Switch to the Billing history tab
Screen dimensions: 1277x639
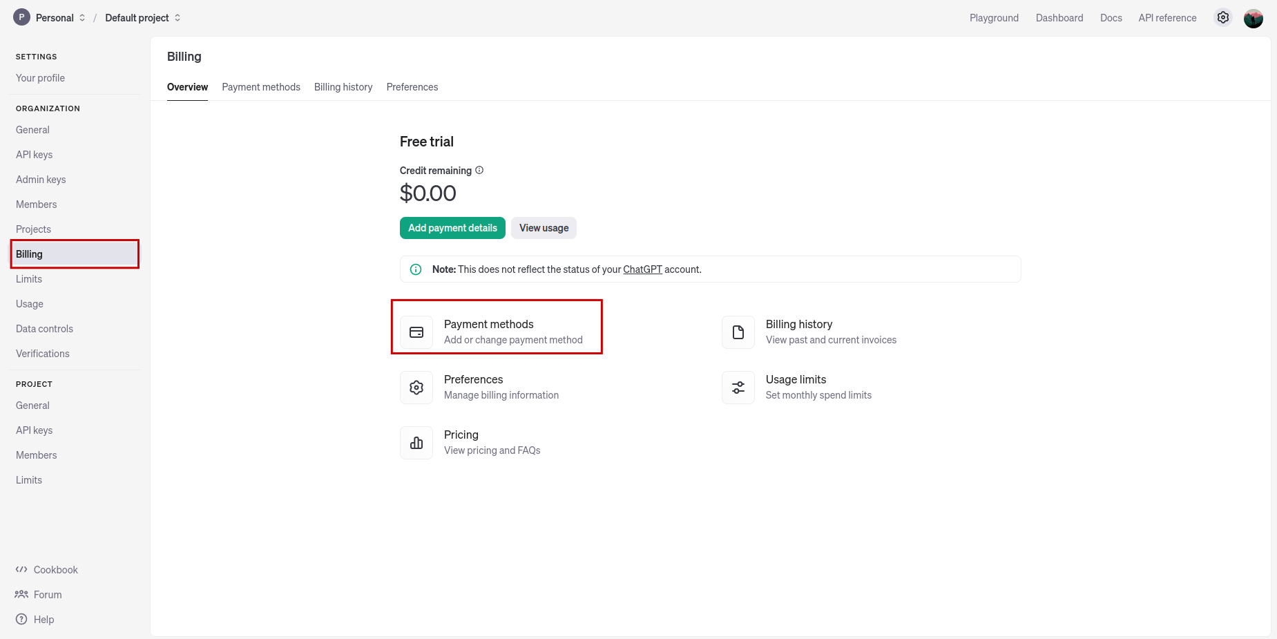click(x=343, y=87)
